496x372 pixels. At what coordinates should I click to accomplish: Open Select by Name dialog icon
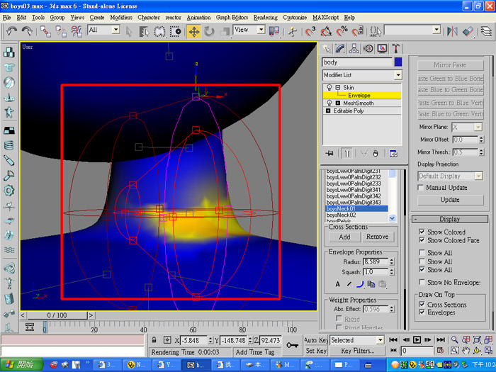144,31
